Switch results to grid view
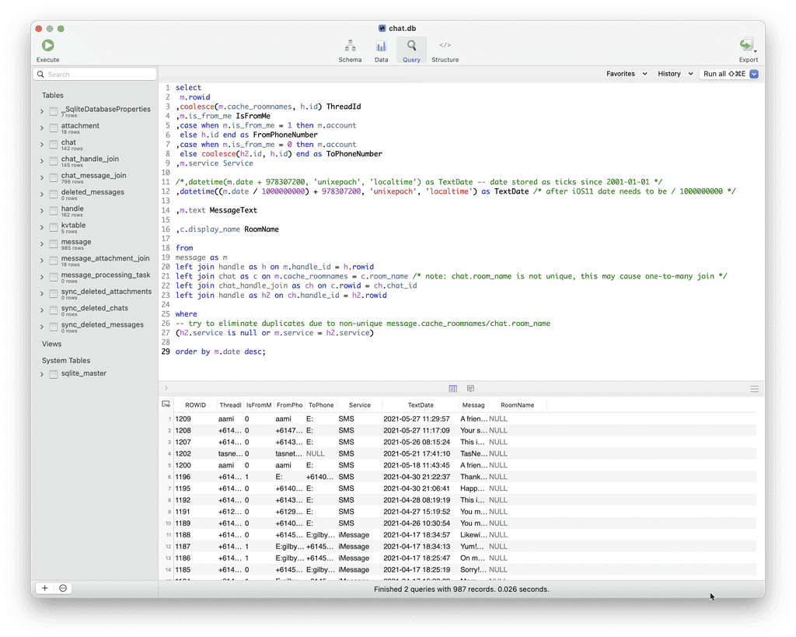This screenshot has width=796, height=637. (x=453, y=389)
